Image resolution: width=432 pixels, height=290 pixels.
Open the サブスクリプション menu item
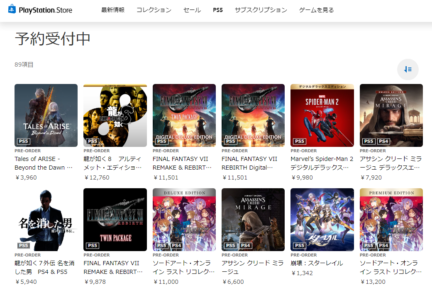pos(261,10)
